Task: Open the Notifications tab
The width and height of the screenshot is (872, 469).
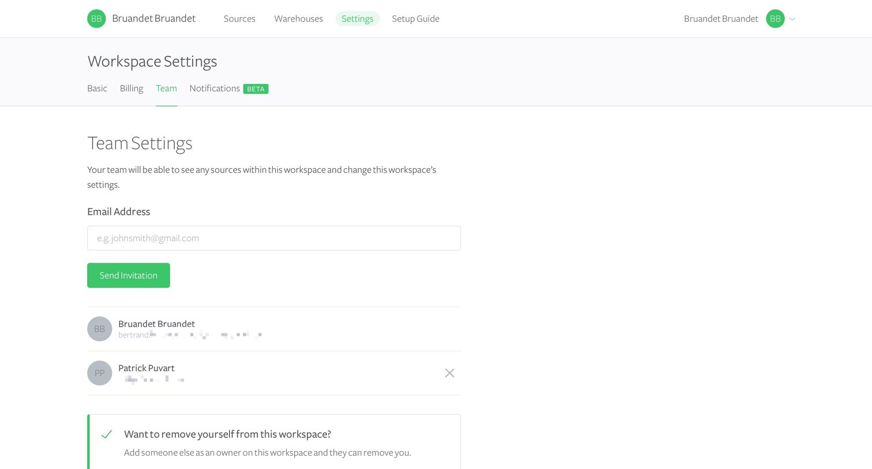Action: click(215, 88)
